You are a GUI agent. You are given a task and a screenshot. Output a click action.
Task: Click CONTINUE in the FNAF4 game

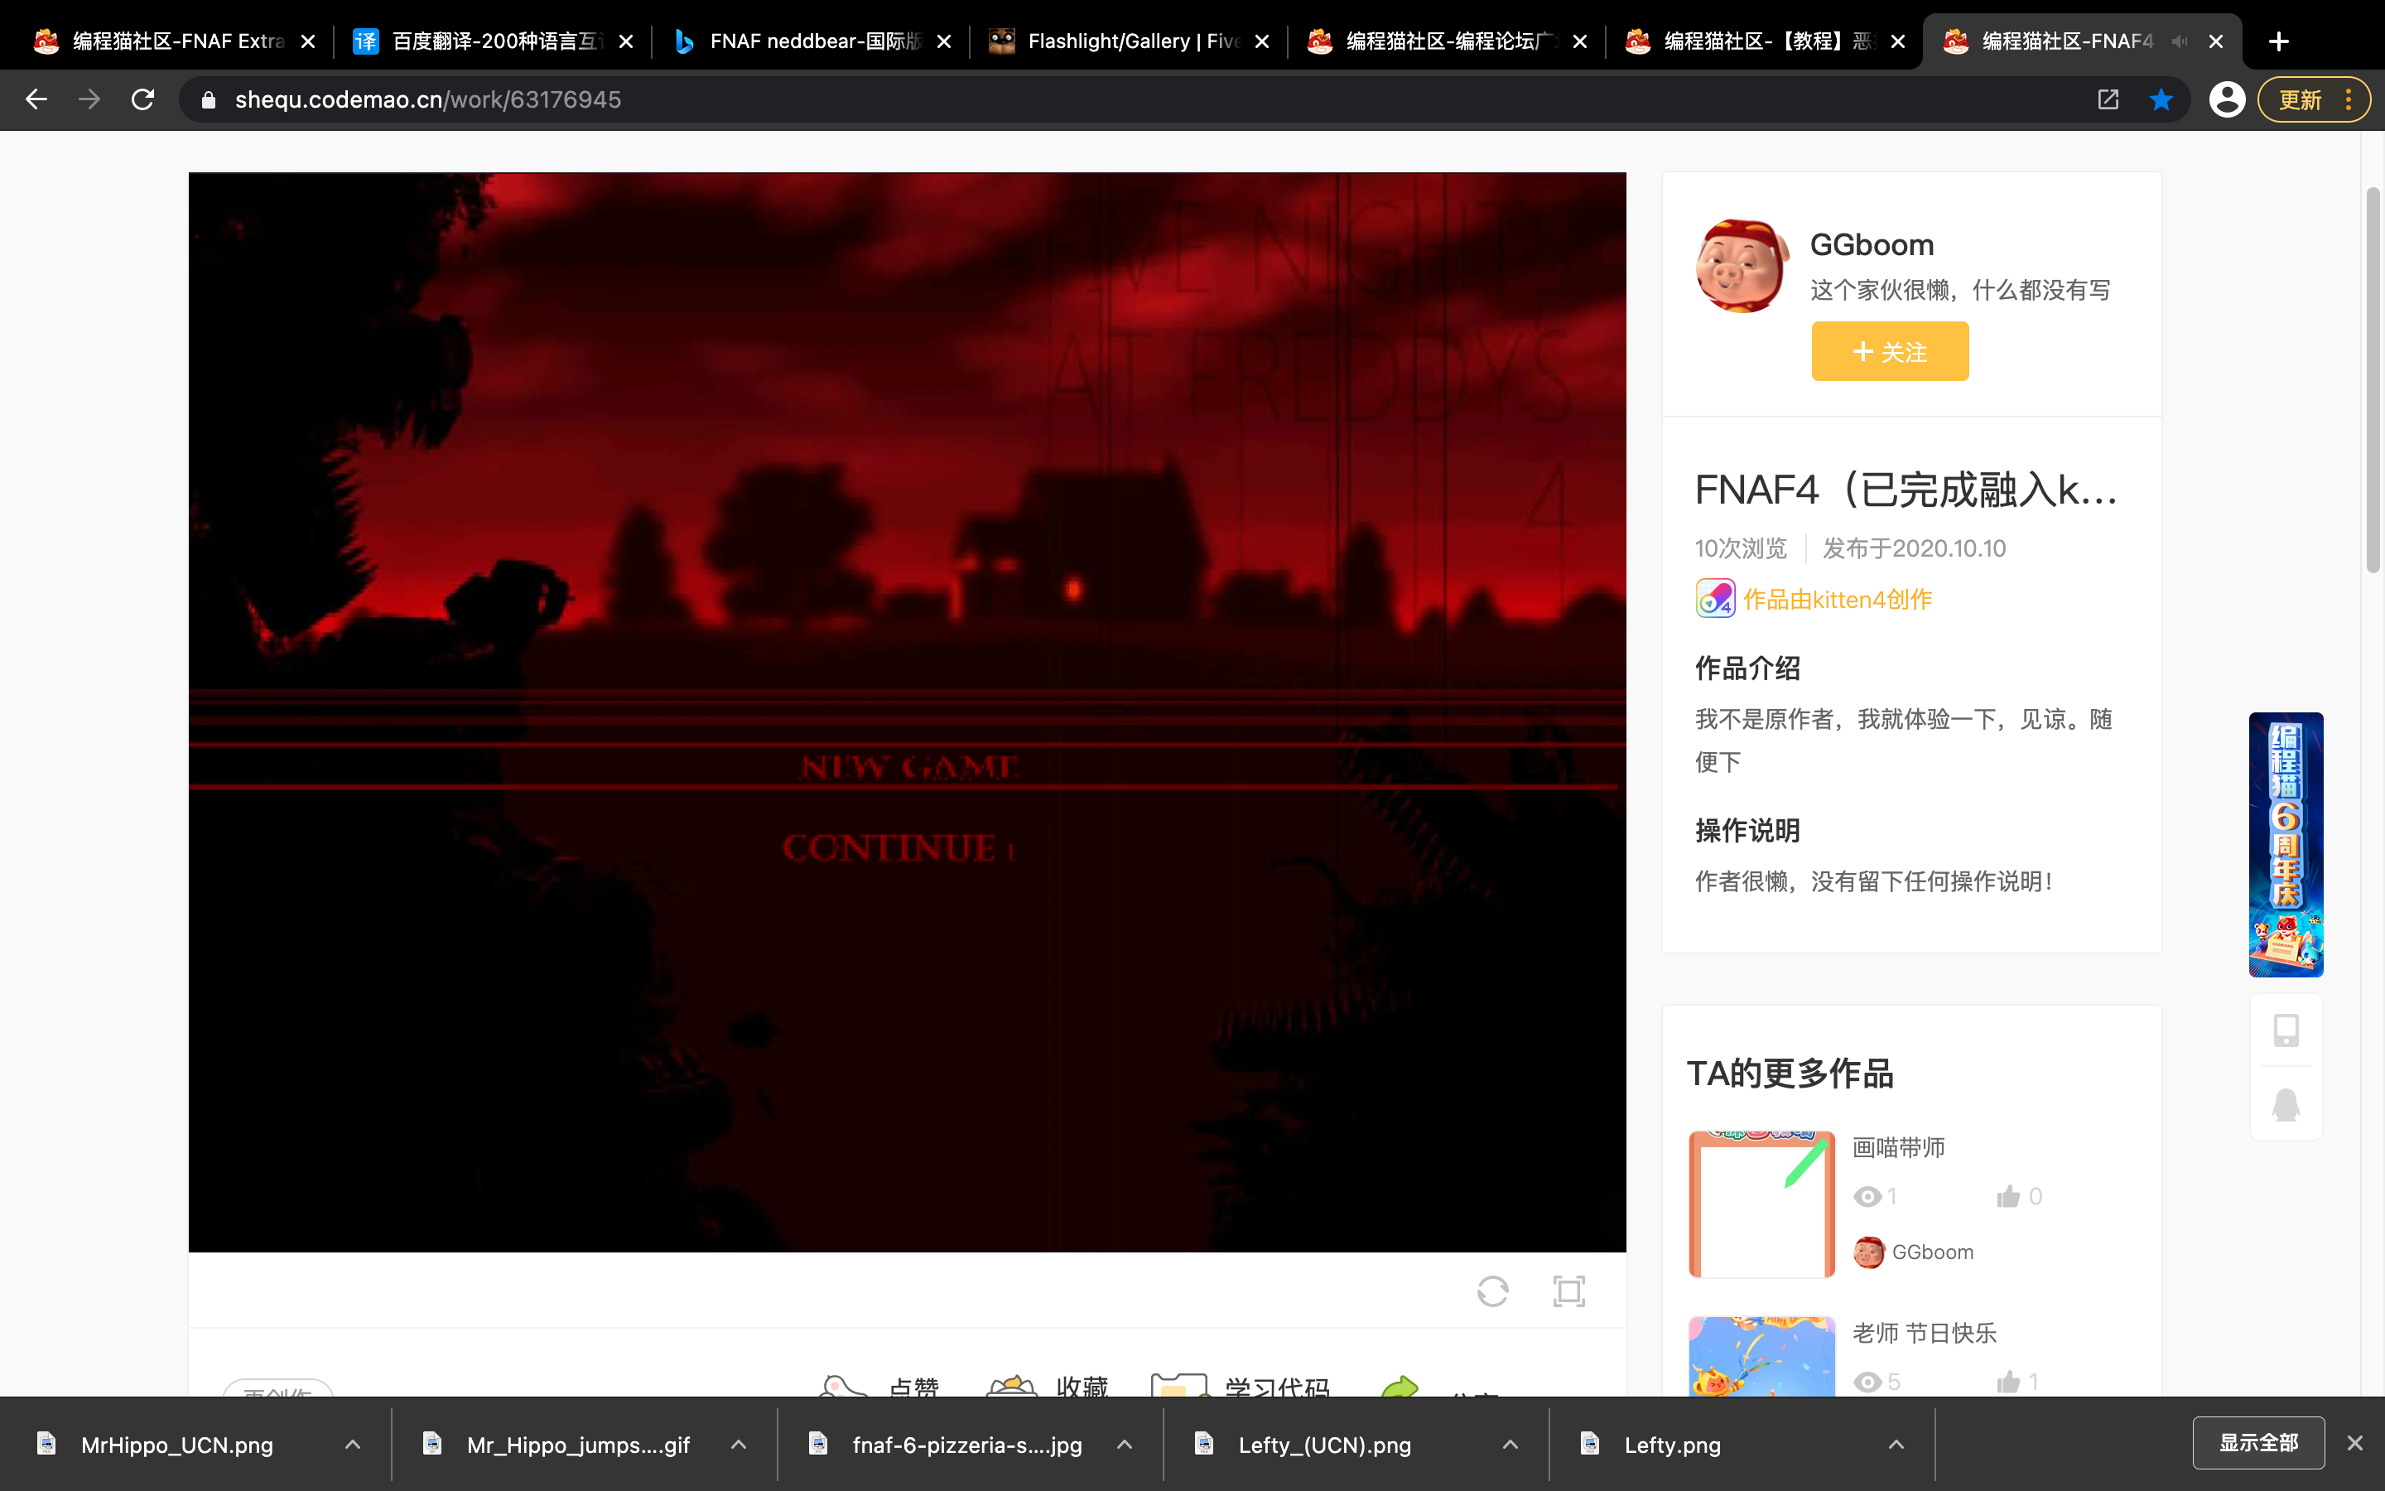(889, 848)
